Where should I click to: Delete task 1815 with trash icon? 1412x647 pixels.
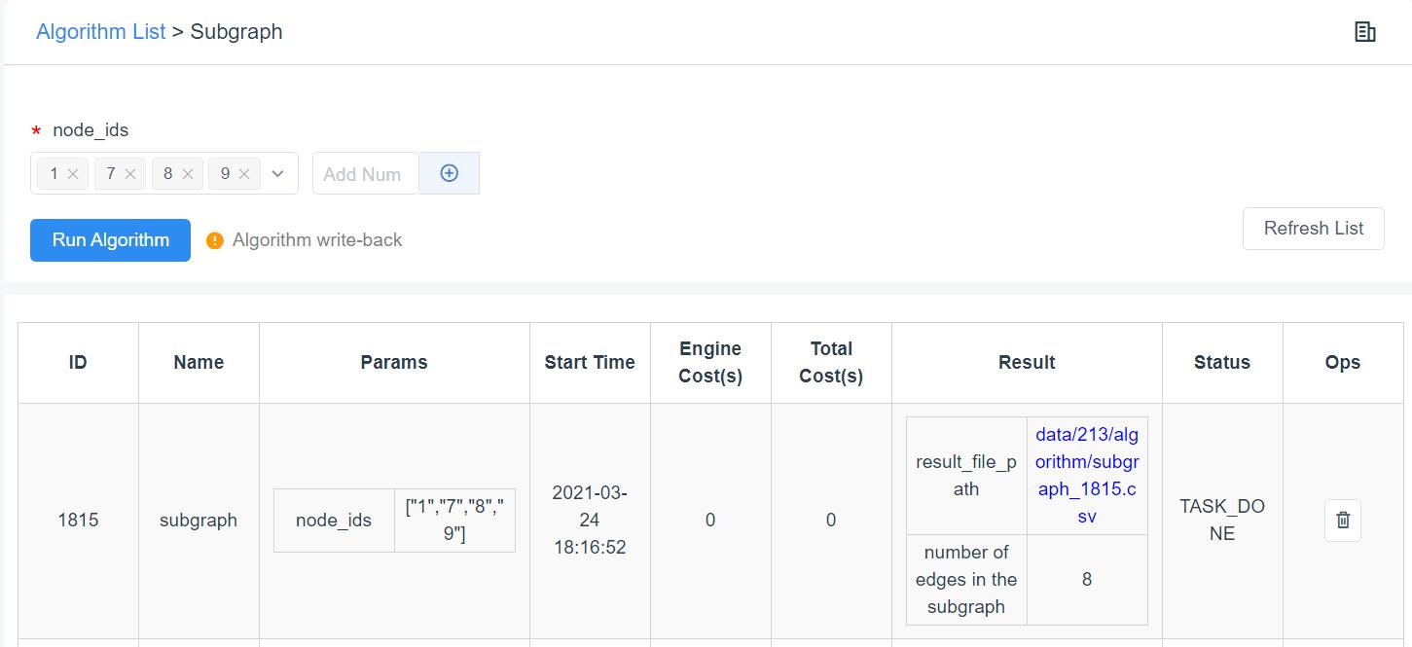1342,521
